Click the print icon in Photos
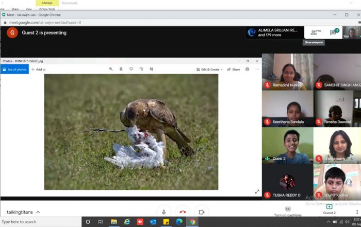The width and height of the screenshot is (361, 227). pos(247,69)
